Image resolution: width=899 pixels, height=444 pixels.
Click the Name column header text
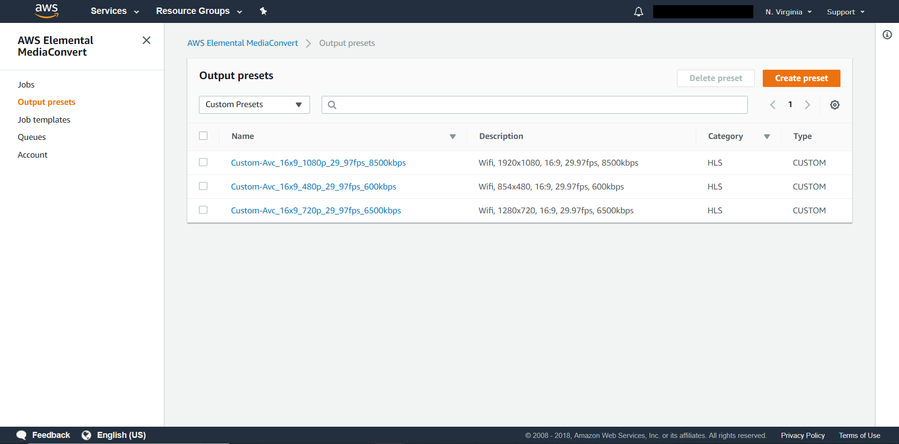243,136
